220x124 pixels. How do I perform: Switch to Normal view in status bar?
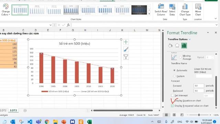click(166, 115)
